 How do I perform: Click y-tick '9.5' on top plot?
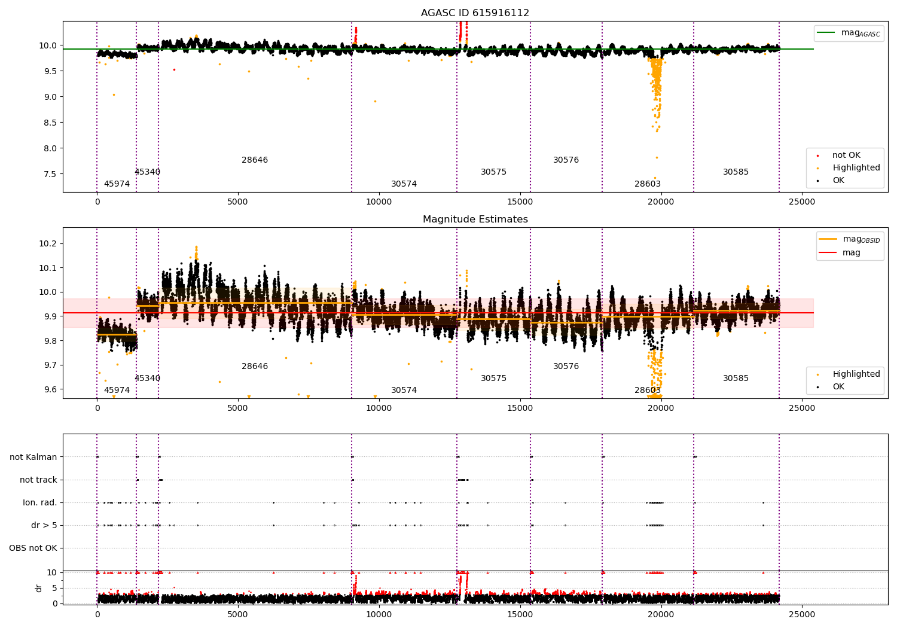pos(50,71)
